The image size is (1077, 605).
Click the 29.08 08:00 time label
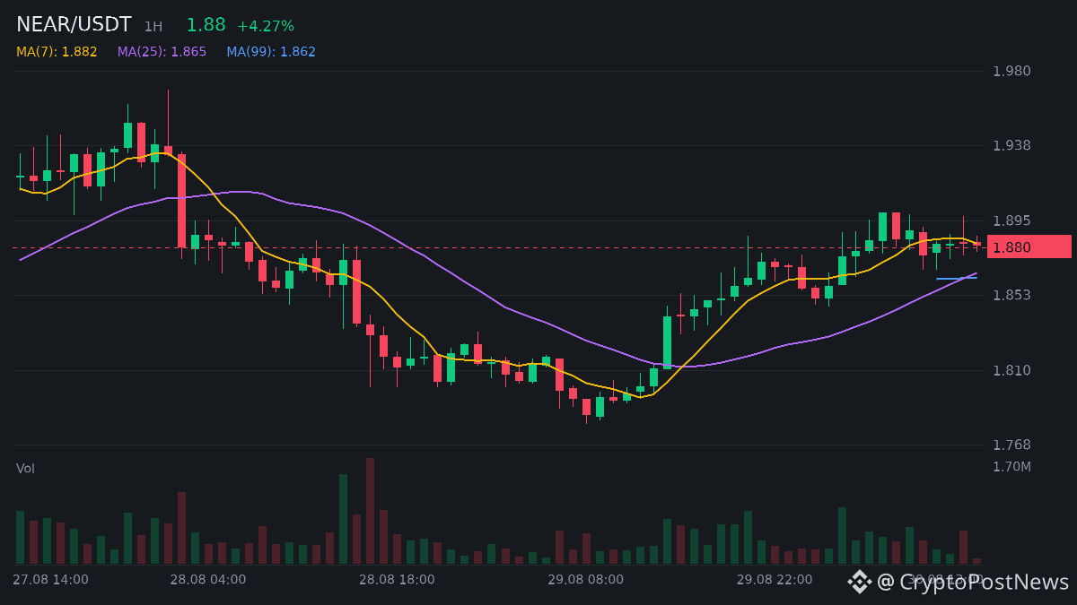tap(585, 580)
